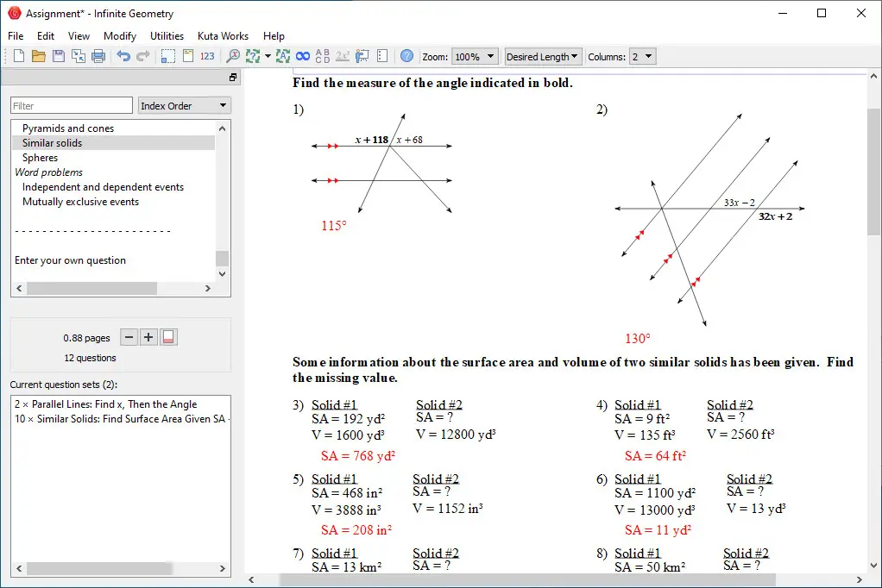Click the fill page button
Screen dimensions: 882x588
pyautogui.click(x=168, y=337)
